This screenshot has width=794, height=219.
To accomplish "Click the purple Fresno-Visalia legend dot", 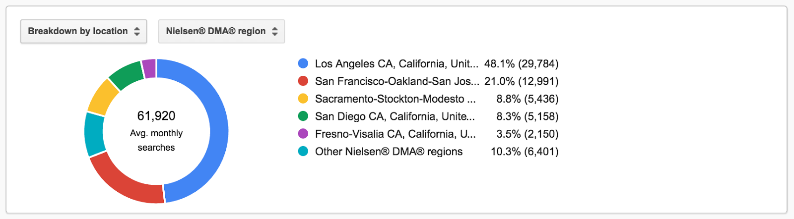I will (x=303, y=134).
